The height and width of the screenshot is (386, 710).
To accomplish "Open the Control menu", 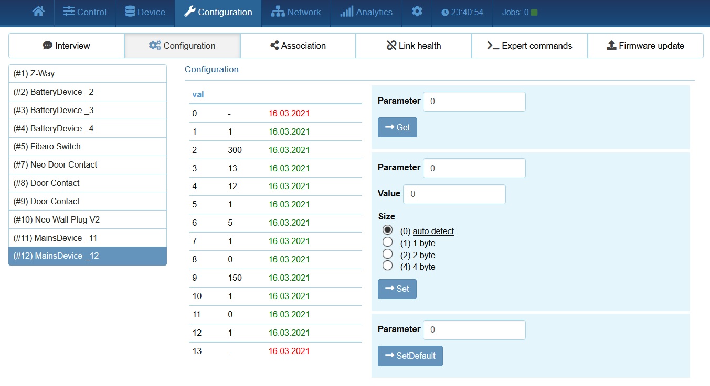I will click(85, 12).
